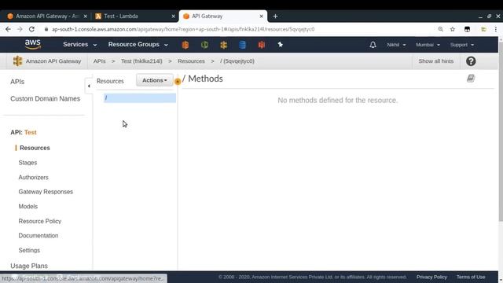503x283 pixels.
Task: Open Terms of Use link
Action: pyautogui.click(x=471, y=277)
